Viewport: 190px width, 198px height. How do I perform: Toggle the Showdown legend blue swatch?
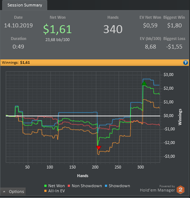tap(106, 186)
